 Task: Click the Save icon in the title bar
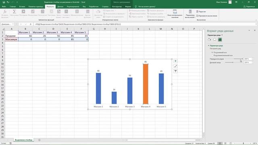[x=4, y=2]
